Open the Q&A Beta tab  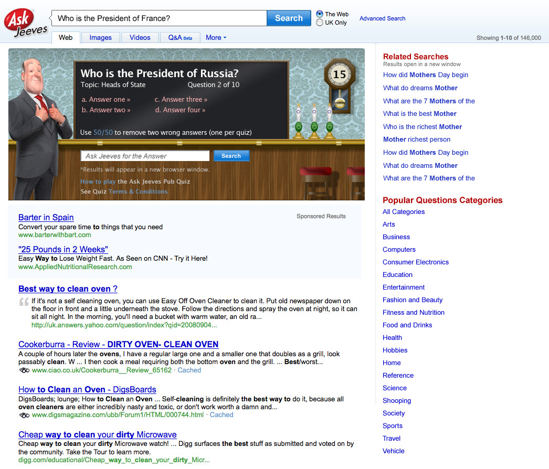click(x=180, y=37)
